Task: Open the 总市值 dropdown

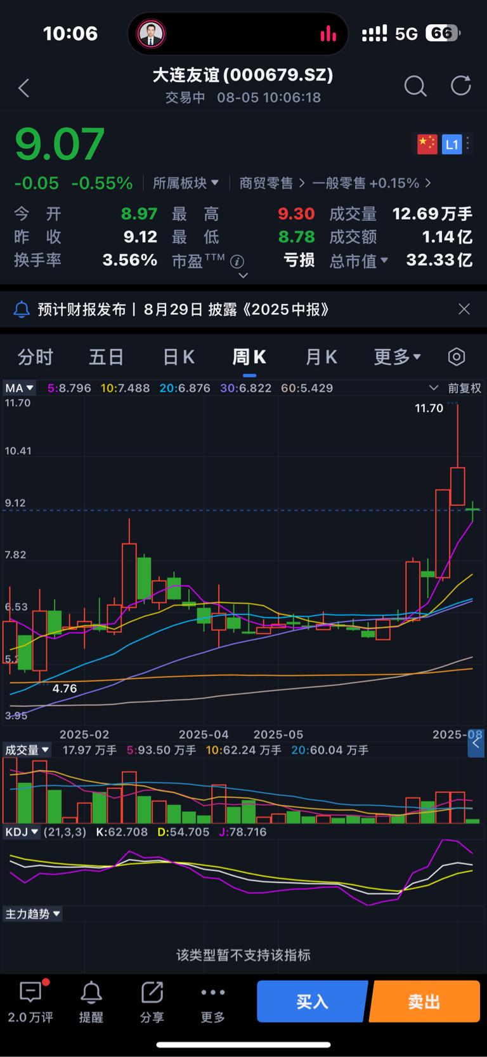Action: click(358, 261)
